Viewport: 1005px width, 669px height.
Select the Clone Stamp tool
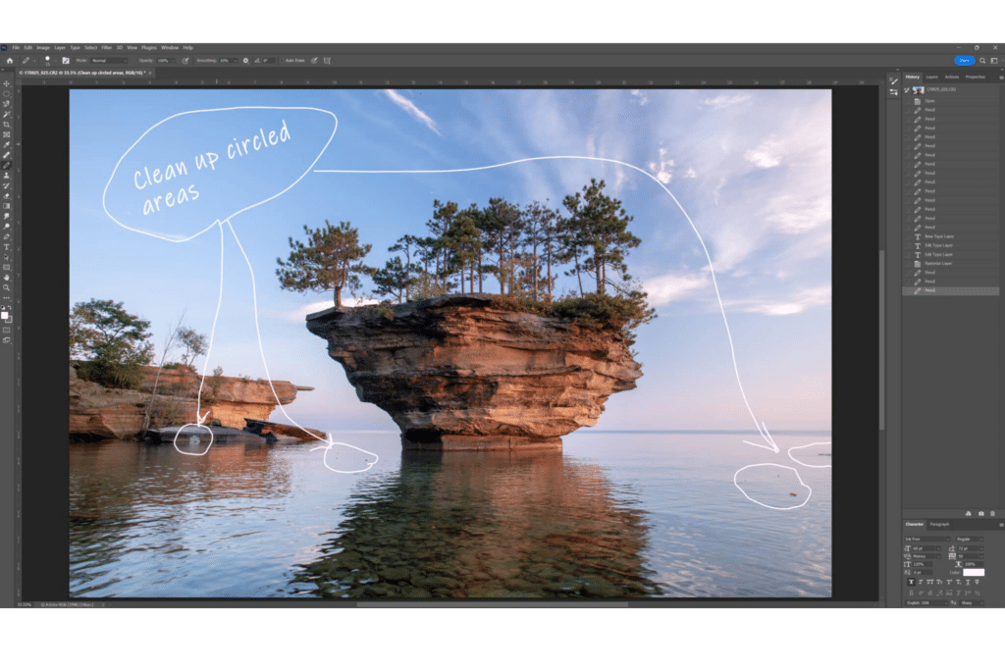click(x=8, y=176)
